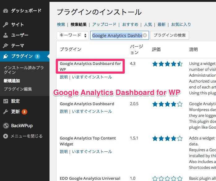
Task: Select プラグイン編集 submenu item
Action: [x=18, y=89]
